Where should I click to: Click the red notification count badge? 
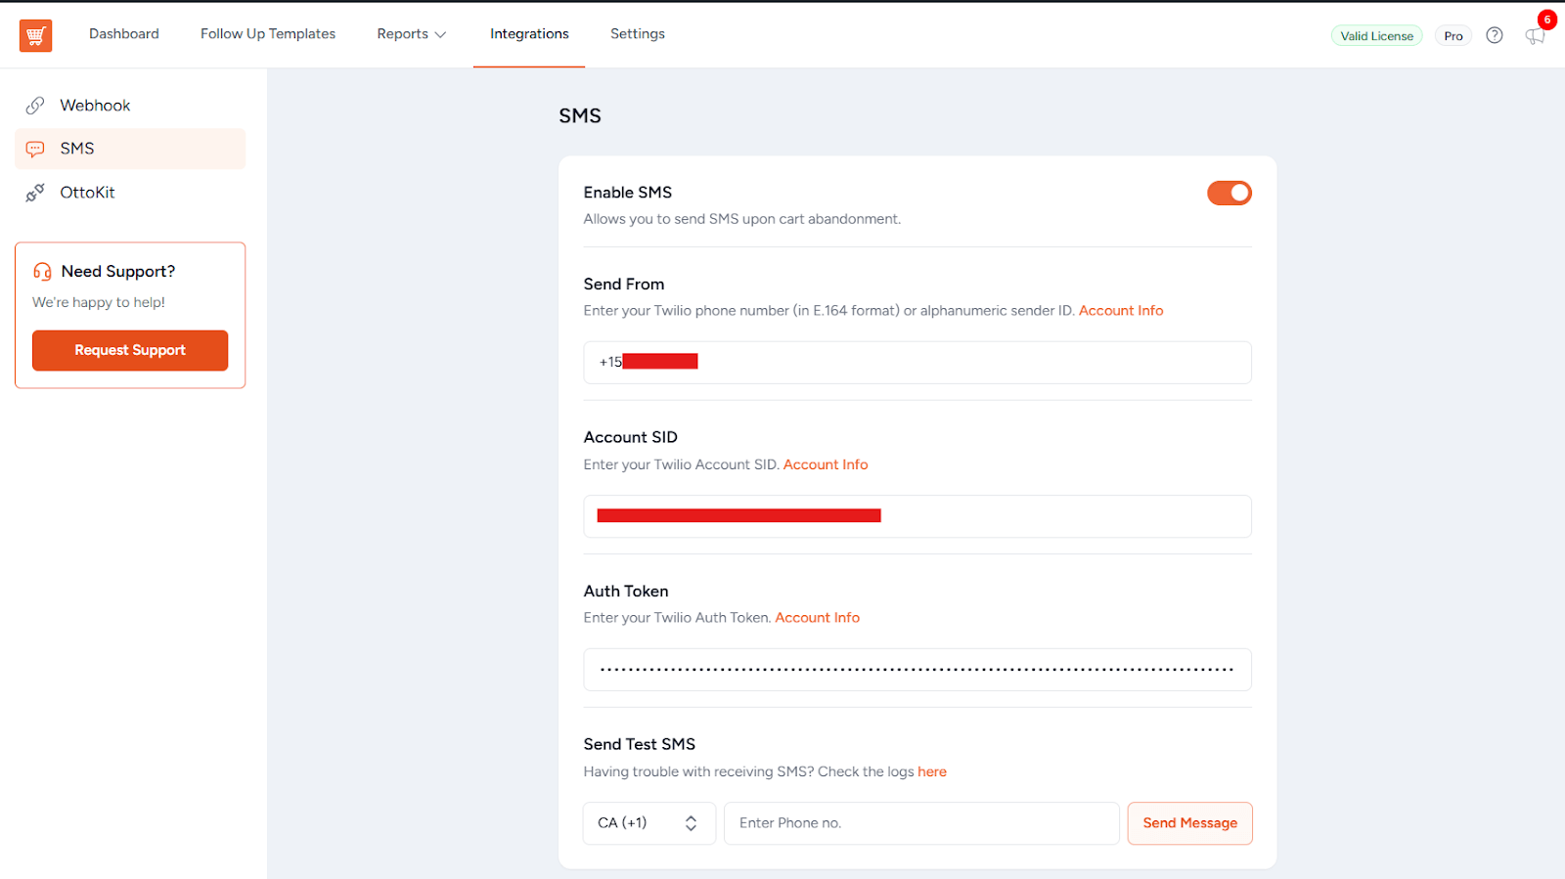[1547, 20]
